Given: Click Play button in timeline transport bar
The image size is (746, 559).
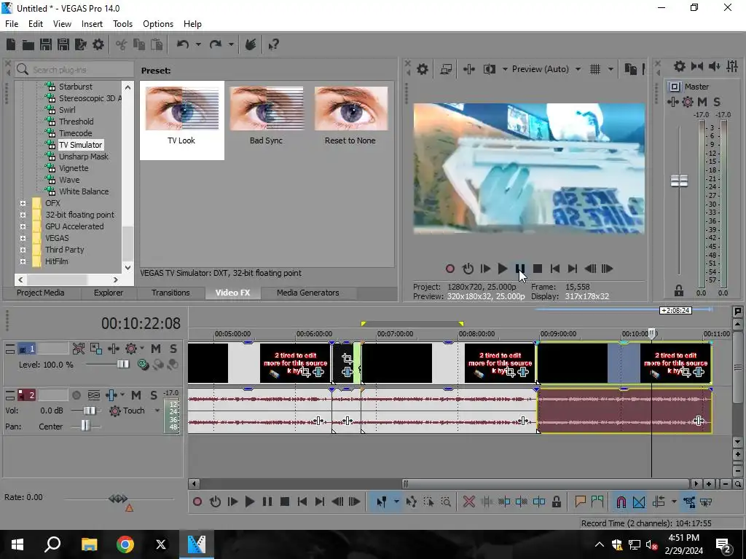Looking at the screenshot, I should tap(249, 501).
